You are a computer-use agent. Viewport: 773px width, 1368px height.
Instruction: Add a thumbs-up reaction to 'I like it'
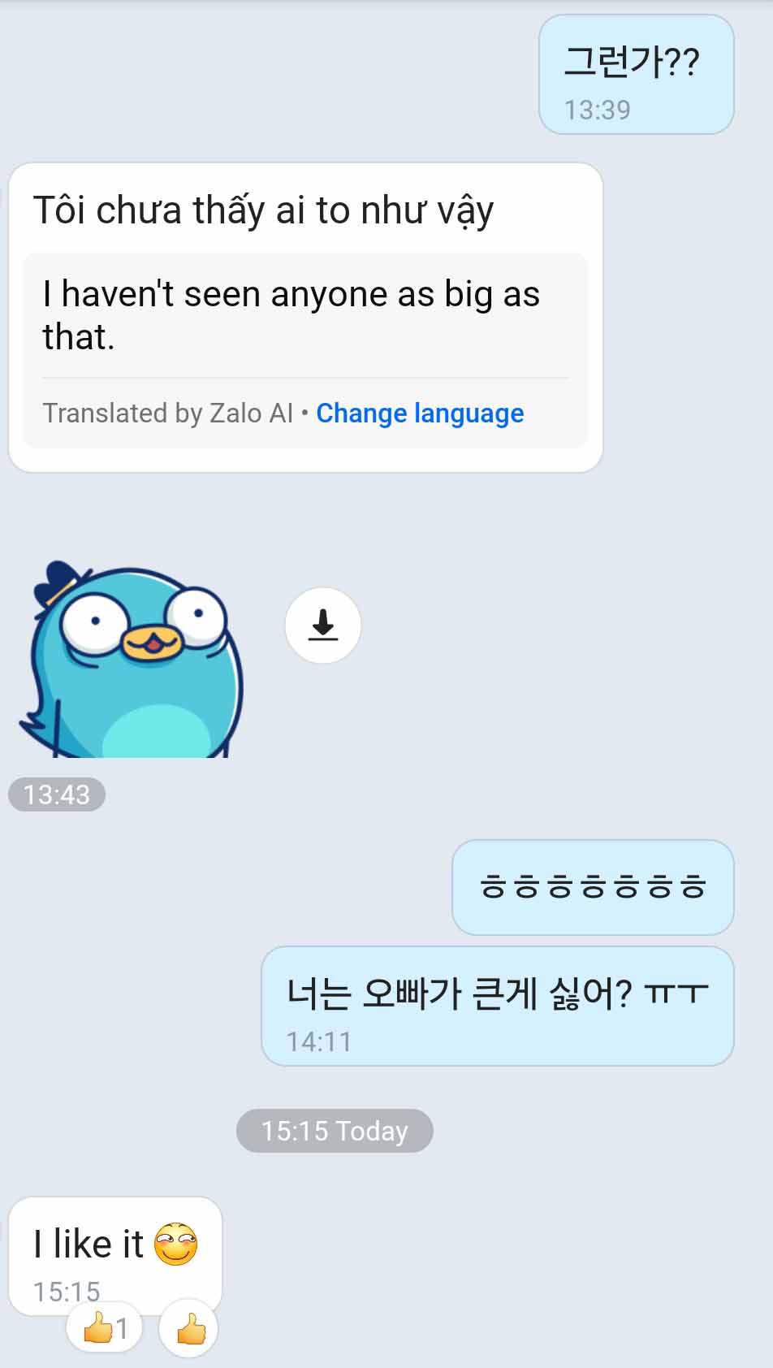(x=189, y=1328)
